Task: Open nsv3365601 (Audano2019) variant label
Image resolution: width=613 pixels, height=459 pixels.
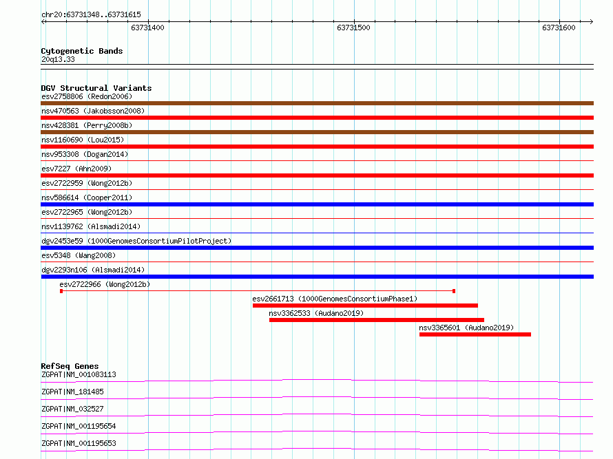Action: 466,328
